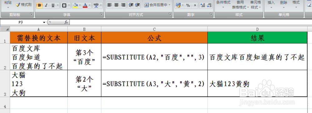Viewport: 312px width, 113px height.
Task: Click inside the formula bar
Action: (x=191, y=22)
